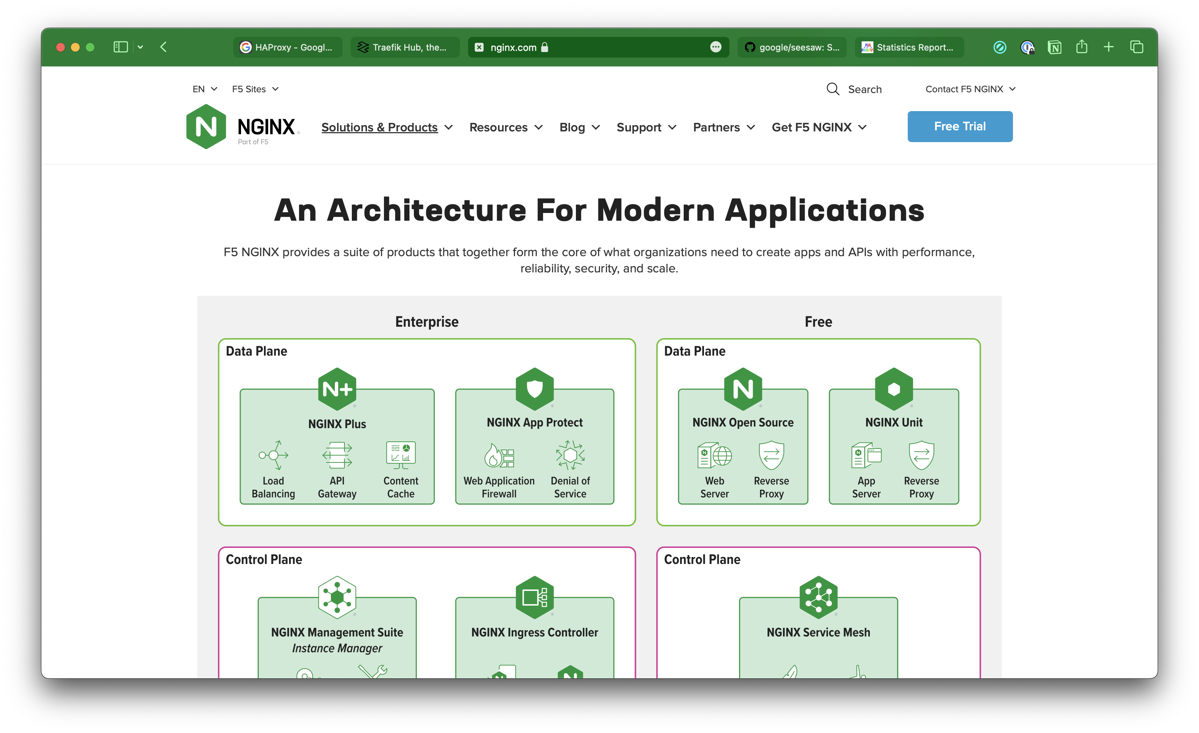Click Instance Manager italic subtitle

[x=337, y=648]
